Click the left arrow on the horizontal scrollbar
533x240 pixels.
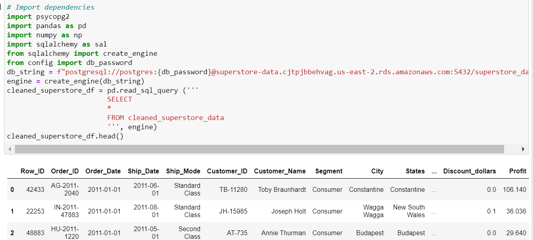(x=9, y=149)
